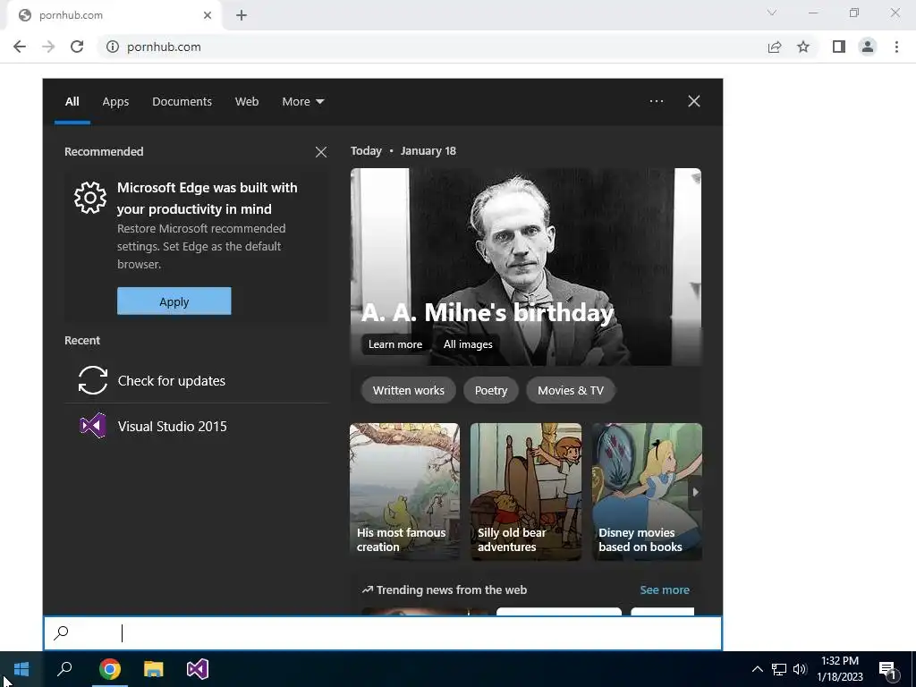Select the All search tab
Screen dimensions: 916x687
point(72,102)
